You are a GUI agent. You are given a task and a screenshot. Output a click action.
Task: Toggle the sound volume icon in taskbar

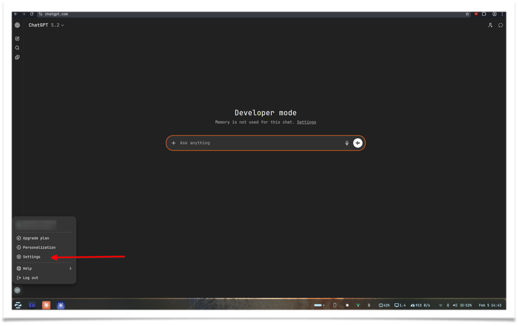pos(455,305)
